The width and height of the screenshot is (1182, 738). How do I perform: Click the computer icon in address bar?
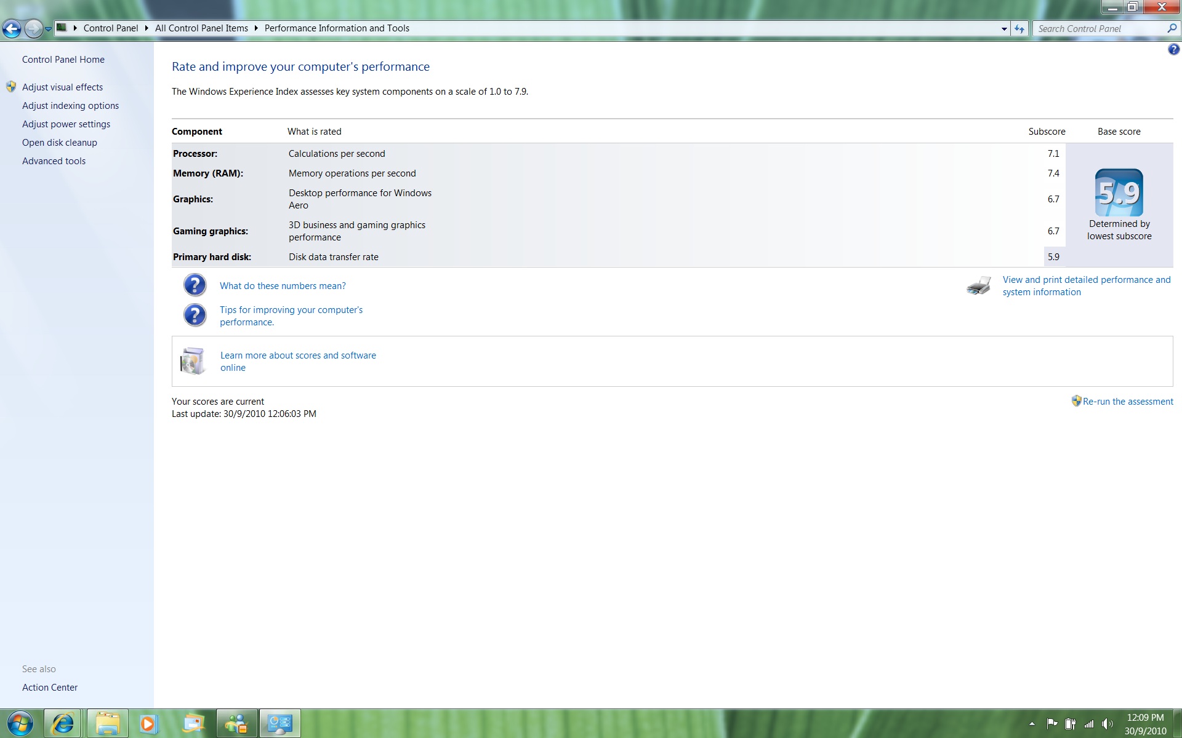tap(62, 28)
